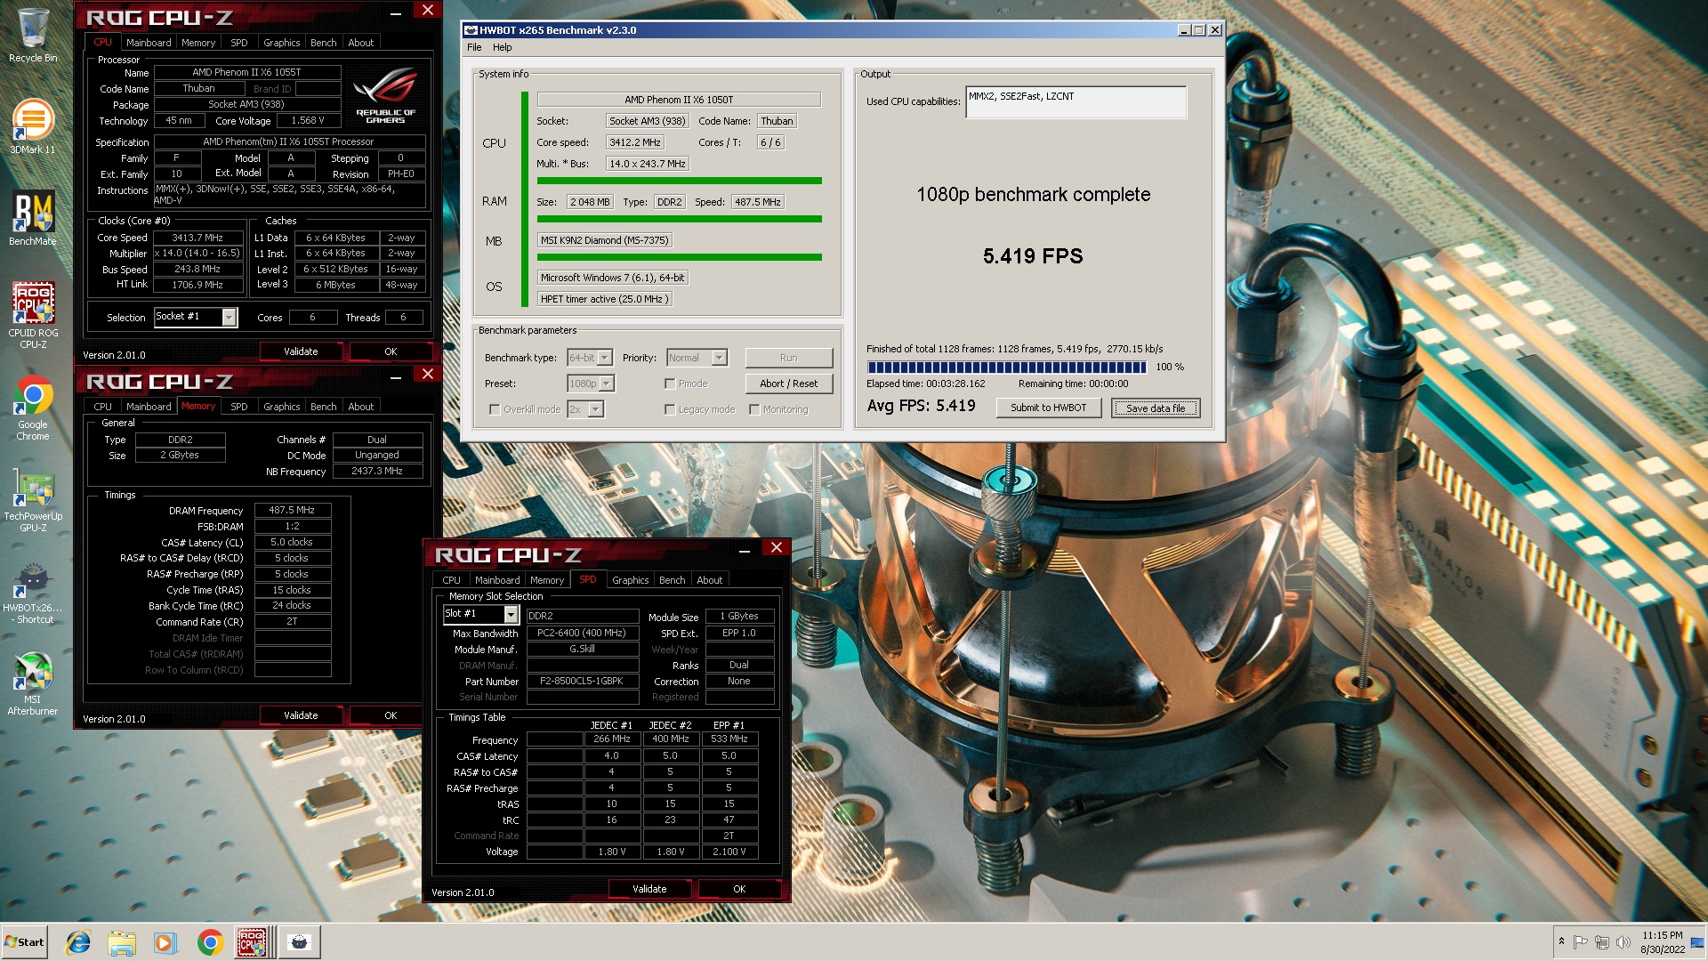The image size is (1708, 961).
Task: Enable the Monitoring checkbox
Action: click(x=754, y=409)
